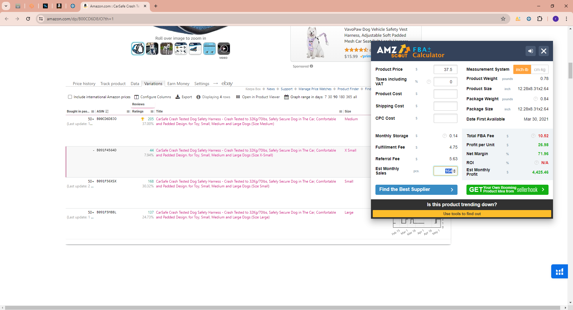
Task: Select the video thumbnail in product gallery
Action: (x=224, y=49)
